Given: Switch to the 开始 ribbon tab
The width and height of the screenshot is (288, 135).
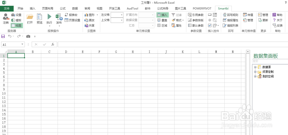Looking at the screenshot, I should (x=20, y=8).
